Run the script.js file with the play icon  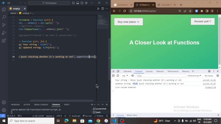(x=98, y=9)
